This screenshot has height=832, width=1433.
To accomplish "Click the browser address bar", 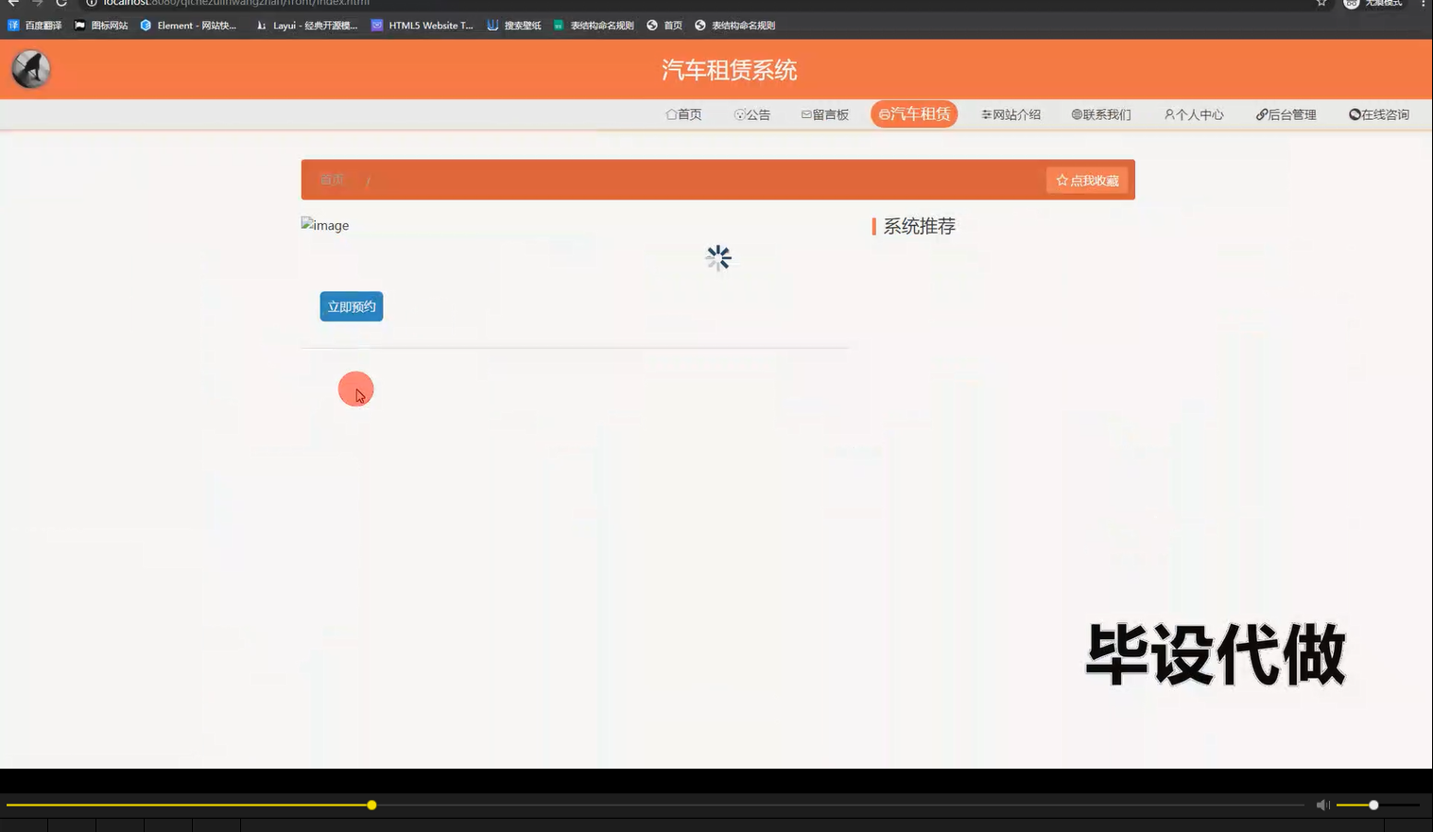I will [x=236, y=4].
